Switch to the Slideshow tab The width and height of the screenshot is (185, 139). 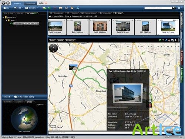tap(30, 3)
